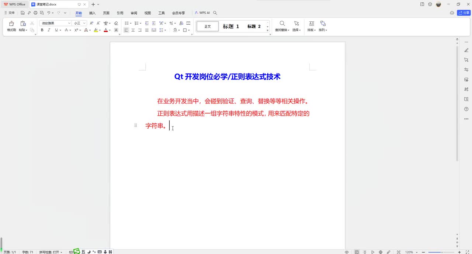
Task: Apply the 正文 style
Action: (x=208, y=27)
